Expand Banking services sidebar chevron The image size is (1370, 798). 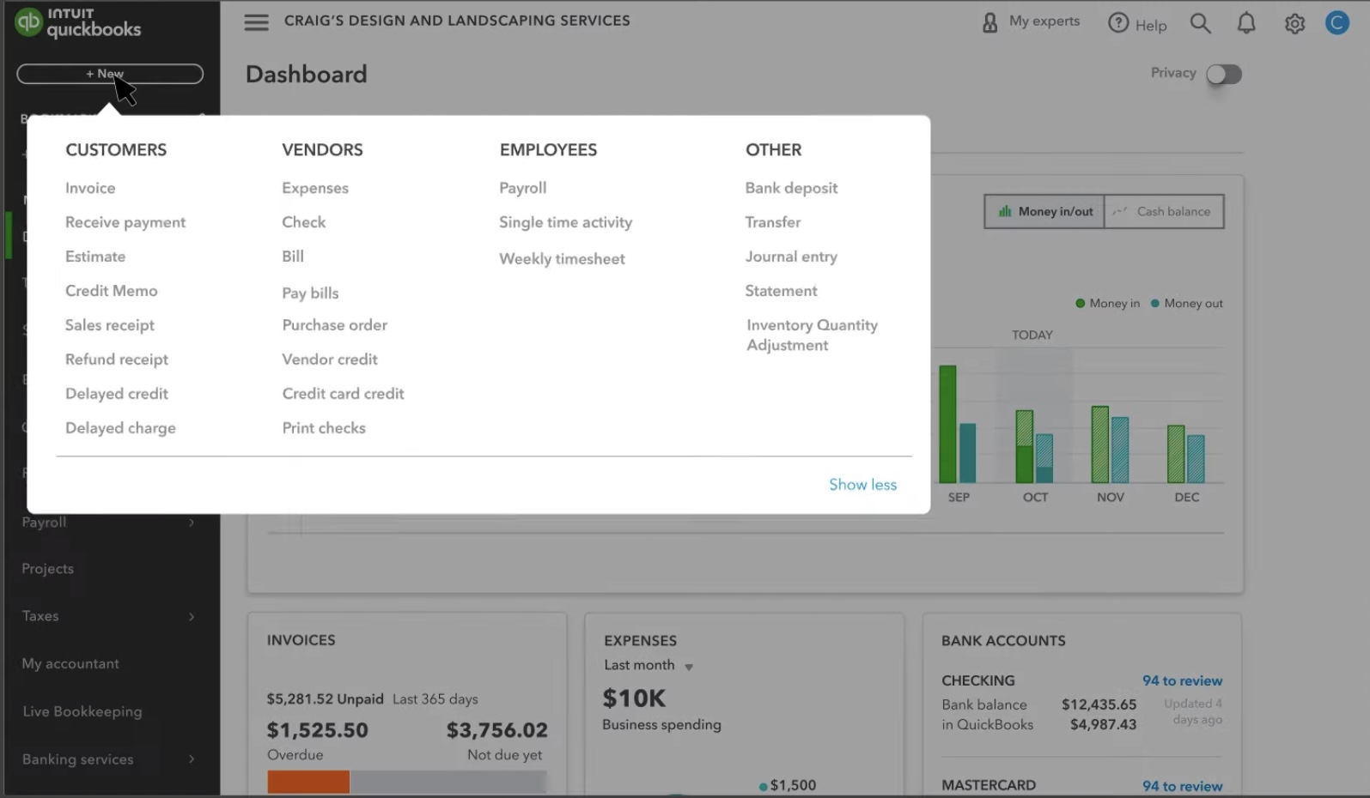192,759
